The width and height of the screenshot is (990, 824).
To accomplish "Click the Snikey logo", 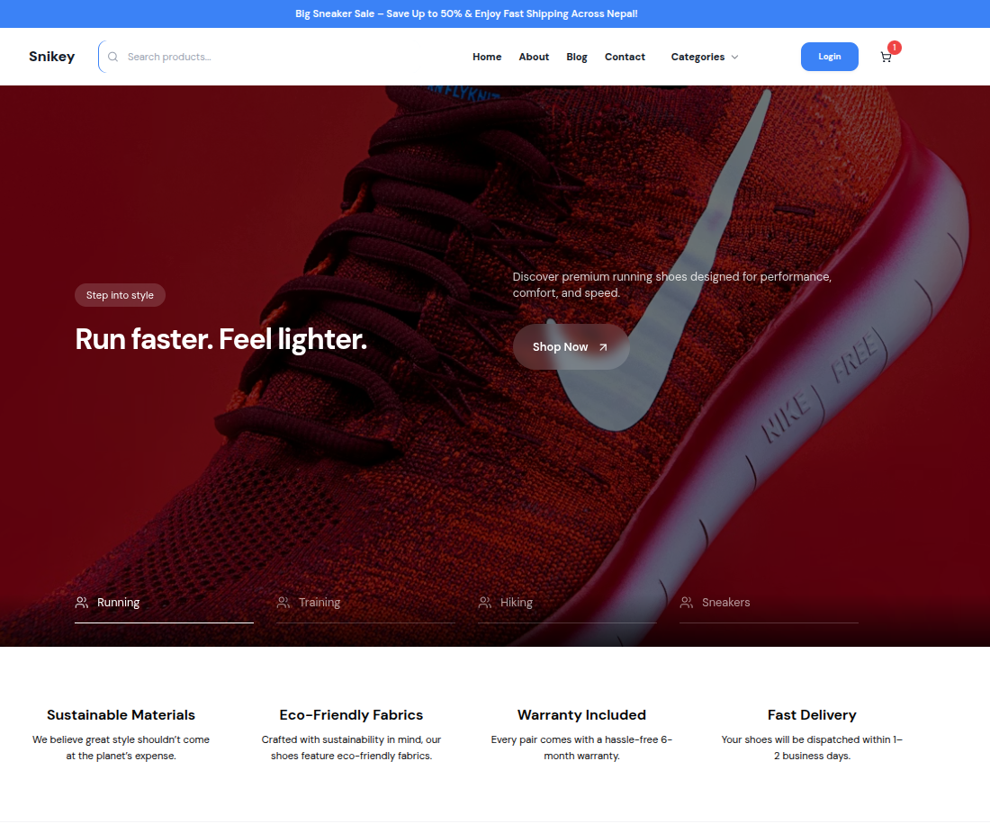I will [x=52, y=57].
